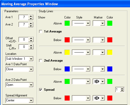This screenshot has height=105, width=130.
Task: Enable the 1st Average checkbox
Action: pos(41,31)
